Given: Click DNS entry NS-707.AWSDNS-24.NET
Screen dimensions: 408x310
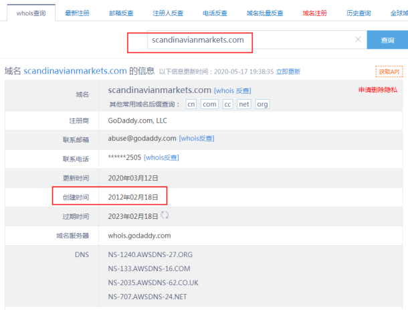Looking at the screenshot, I should (147, 297).
